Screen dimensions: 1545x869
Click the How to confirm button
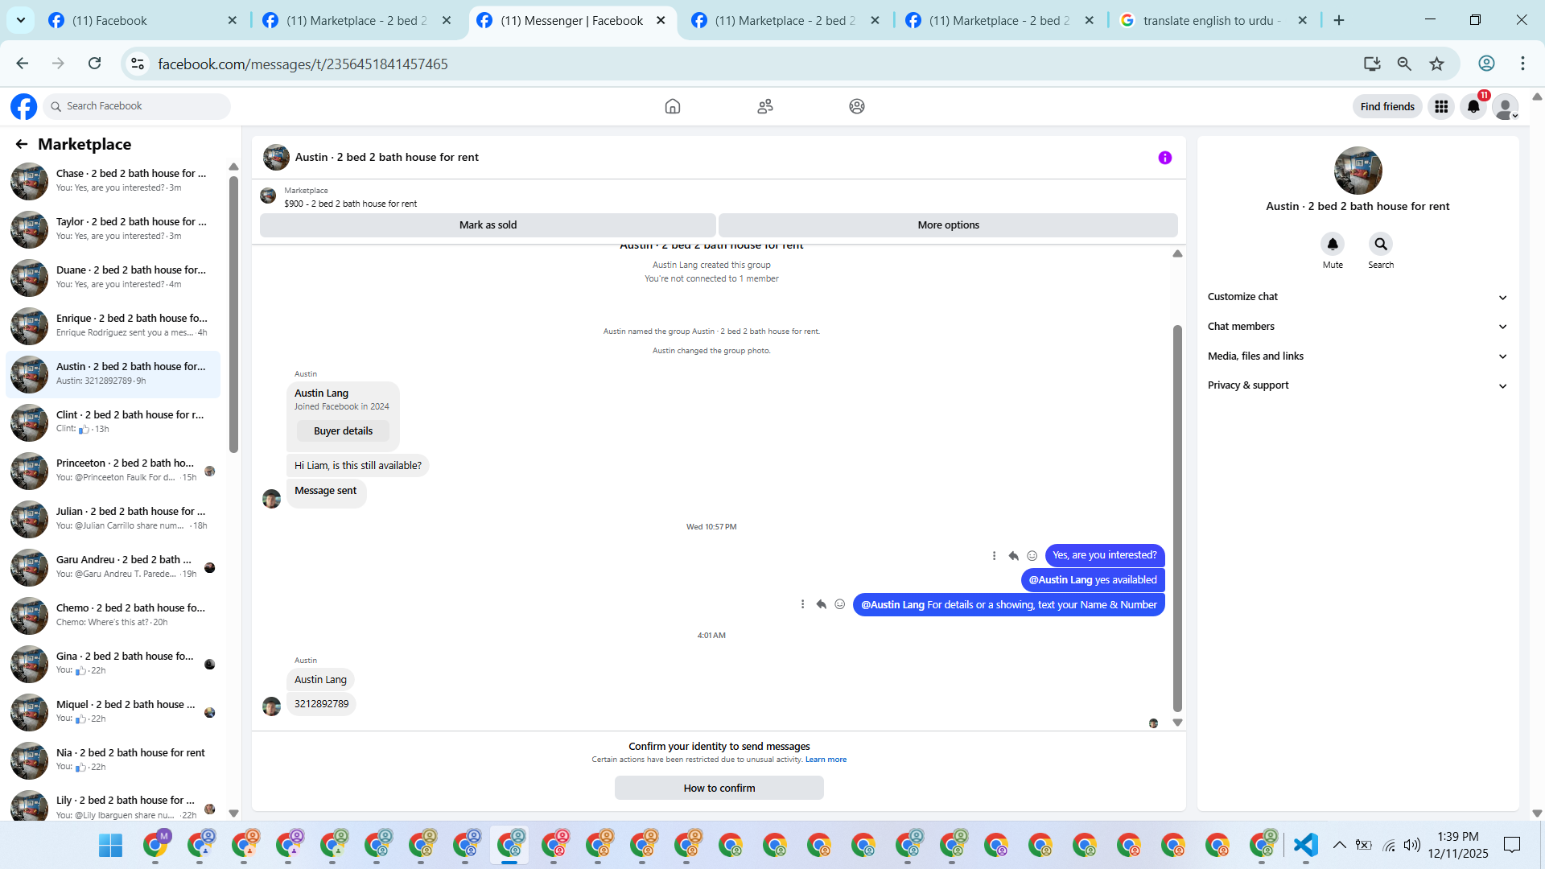click(x=719, y=788)
